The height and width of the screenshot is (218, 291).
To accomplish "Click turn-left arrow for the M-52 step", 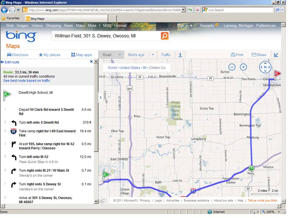I will (14, 157).
